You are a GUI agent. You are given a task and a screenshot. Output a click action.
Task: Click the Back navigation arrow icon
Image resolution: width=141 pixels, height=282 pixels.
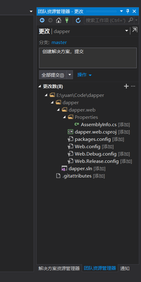point(42,20)
